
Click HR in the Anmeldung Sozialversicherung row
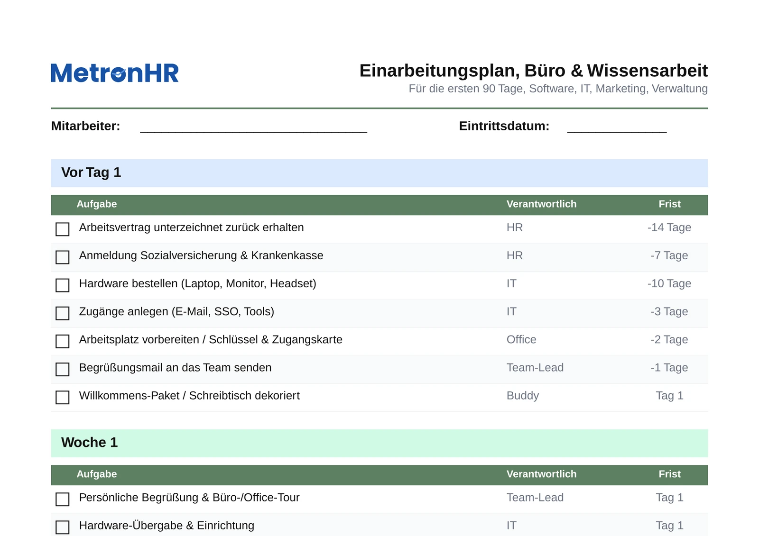(x=515, y=255)
